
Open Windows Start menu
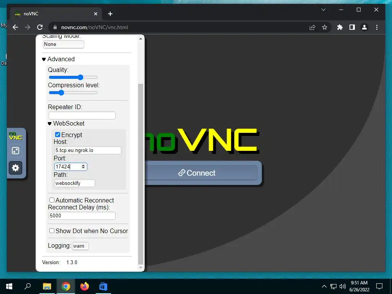click(x=9, y=286)
